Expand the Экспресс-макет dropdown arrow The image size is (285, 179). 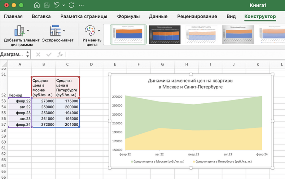[x=64, y=31]
